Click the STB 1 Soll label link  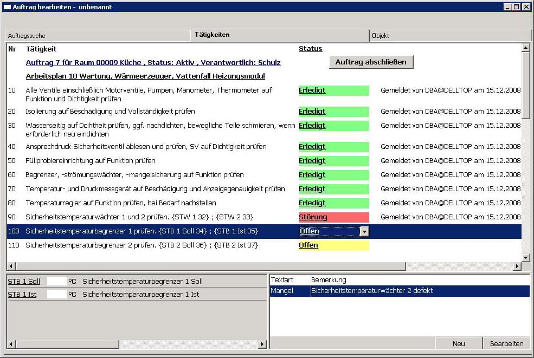pos(24,282)
